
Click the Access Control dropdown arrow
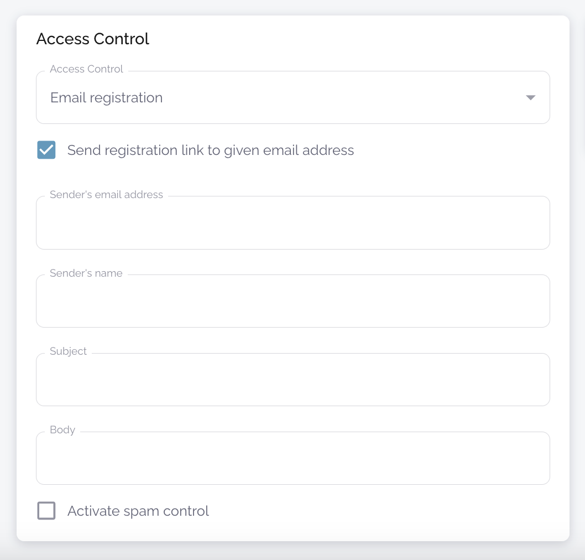530,98
